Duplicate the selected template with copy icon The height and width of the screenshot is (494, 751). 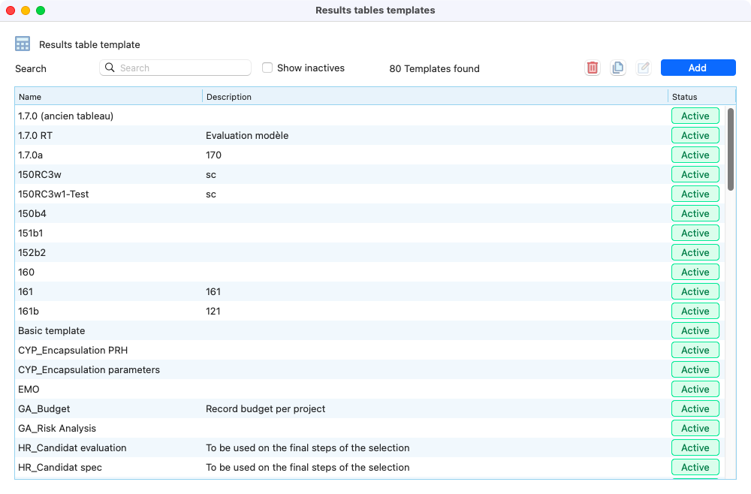(x=618, y=68)
